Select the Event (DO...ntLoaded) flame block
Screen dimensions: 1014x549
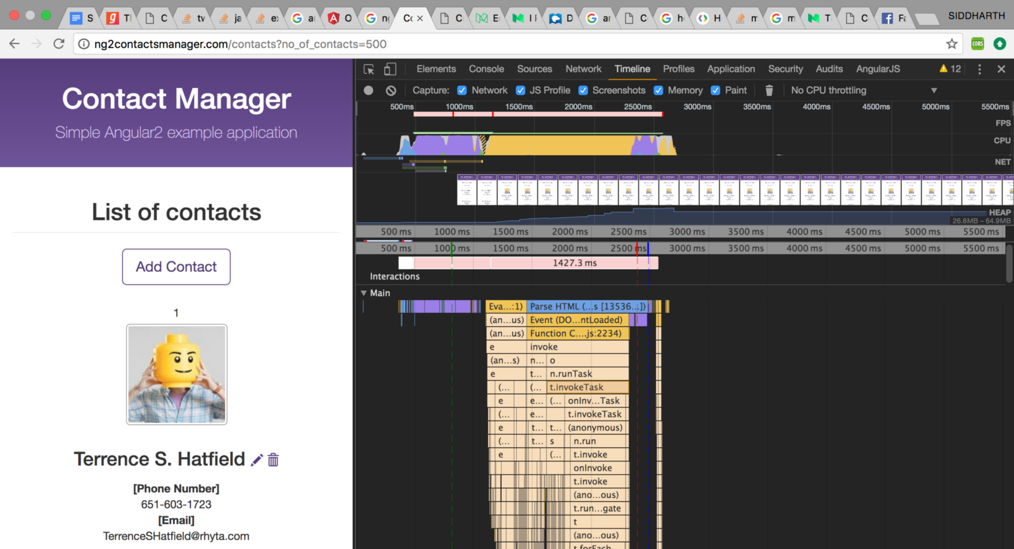(x=578, y=320)
